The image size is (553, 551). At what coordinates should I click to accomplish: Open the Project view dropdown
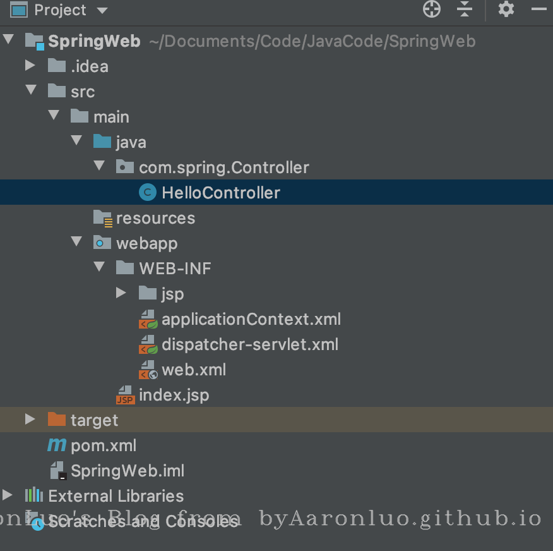(x=102, y=11)
